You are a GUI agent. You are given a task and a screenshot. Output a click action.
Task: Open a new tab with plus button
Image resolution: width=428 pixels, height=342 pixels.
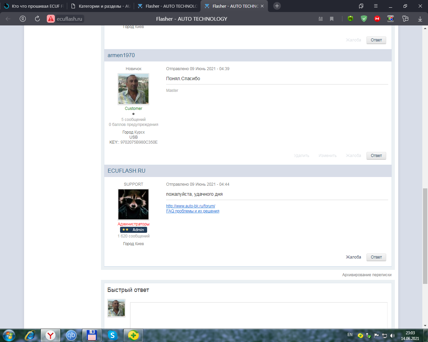click(277, 6)
